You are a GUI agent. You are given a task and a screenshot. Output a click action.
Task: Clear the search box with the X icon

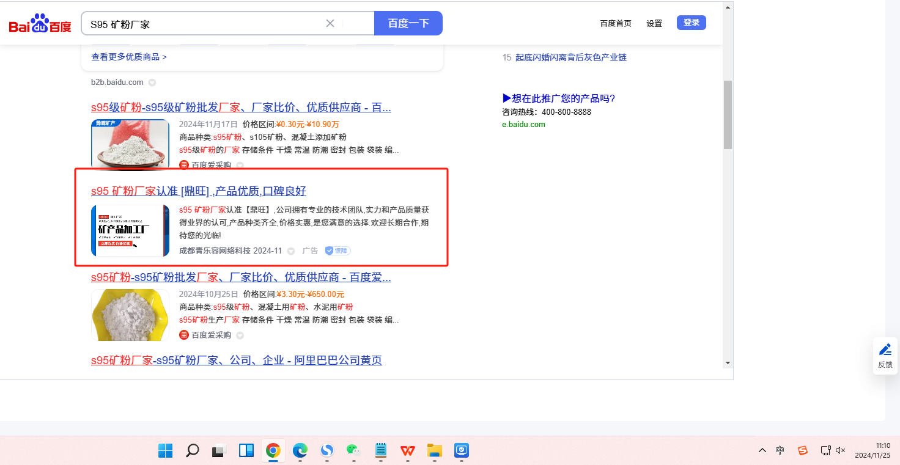(330, 24)
